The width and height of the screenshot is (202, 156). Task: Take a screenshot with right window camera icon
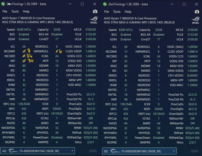coord(197,12)
